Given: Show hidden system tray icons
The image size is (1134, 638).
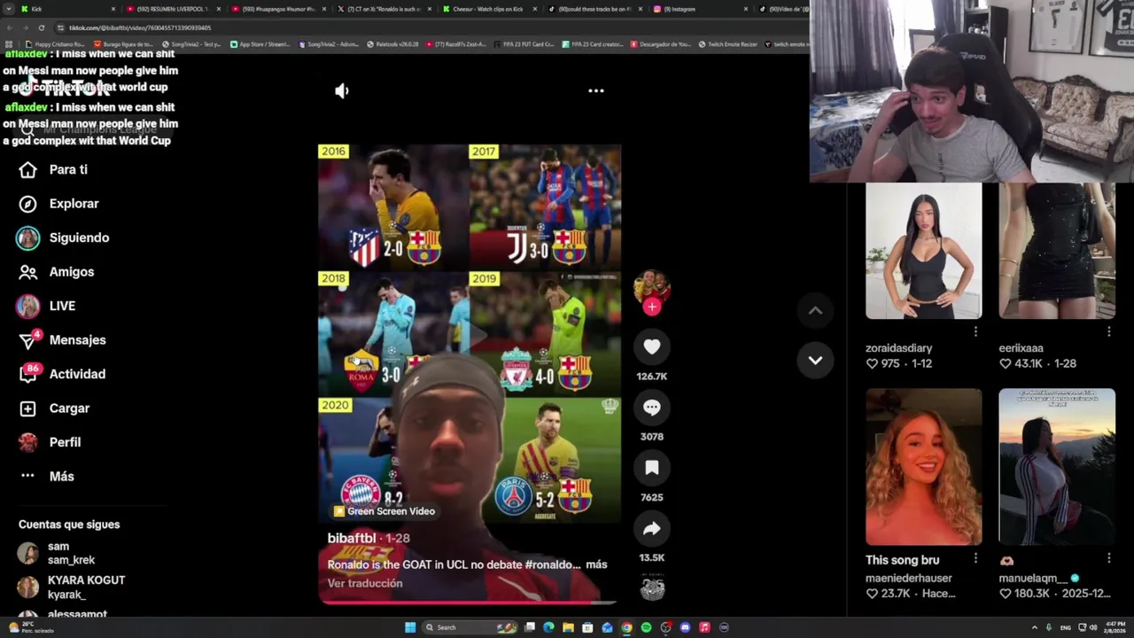Looking at the screenshot, I should point(1034,627).
